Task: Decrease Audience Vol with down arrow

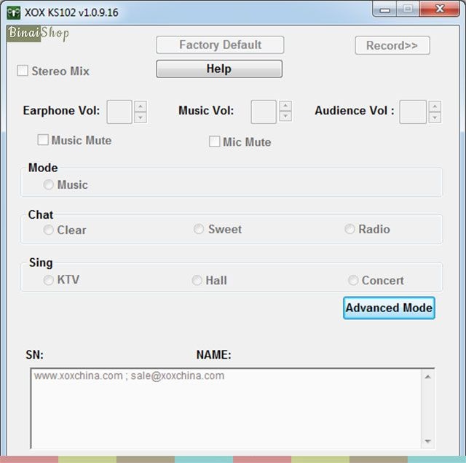Action: point(435,117)
